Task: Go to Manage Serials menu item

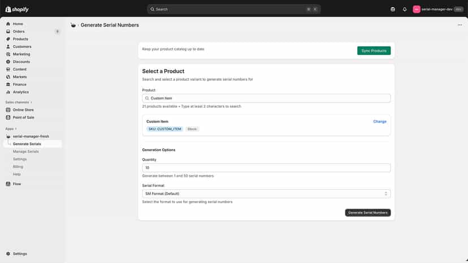Action: [25, 151]
